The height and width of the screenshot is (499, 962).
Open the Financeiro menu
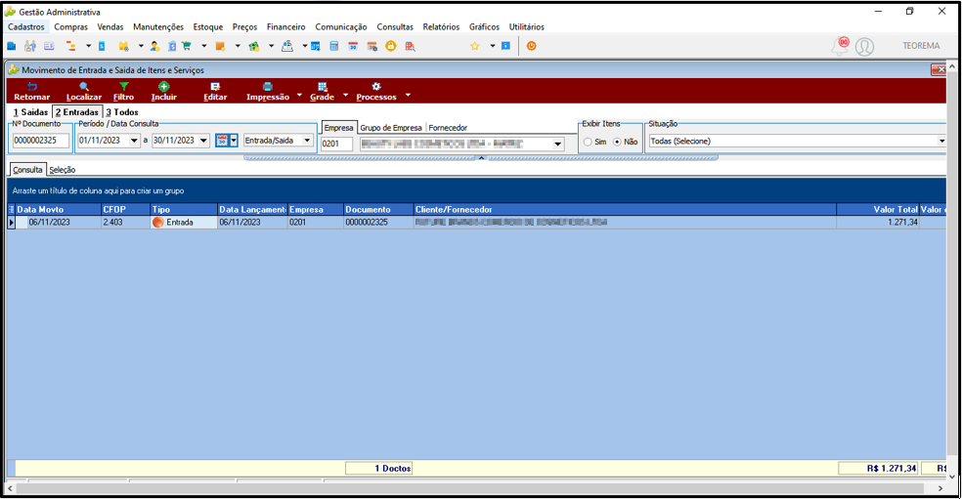coord(285,27)
